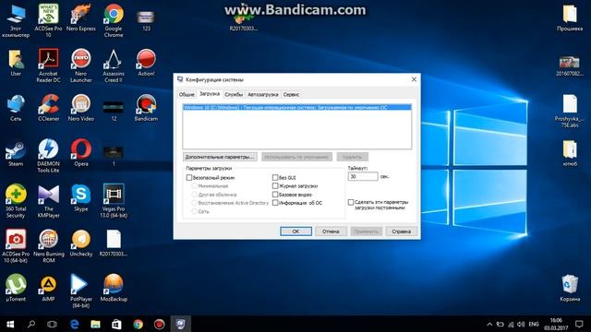Open Task View on the taskbar

pos(52,324)
